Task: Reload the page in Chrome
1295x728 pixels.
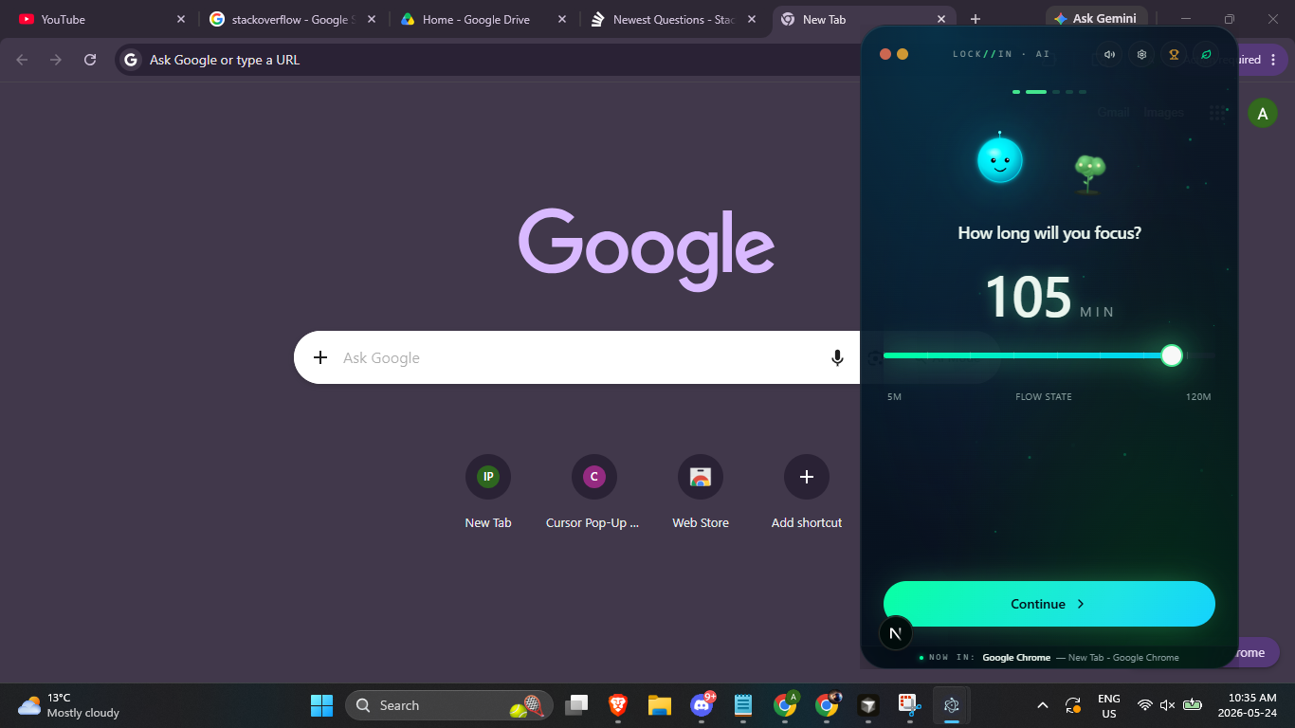Action: pos(90,60)
